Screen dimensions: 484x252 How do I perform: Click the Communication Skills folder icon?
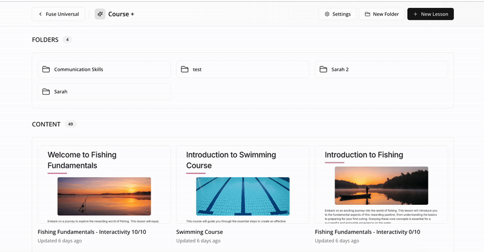[46, 69]
